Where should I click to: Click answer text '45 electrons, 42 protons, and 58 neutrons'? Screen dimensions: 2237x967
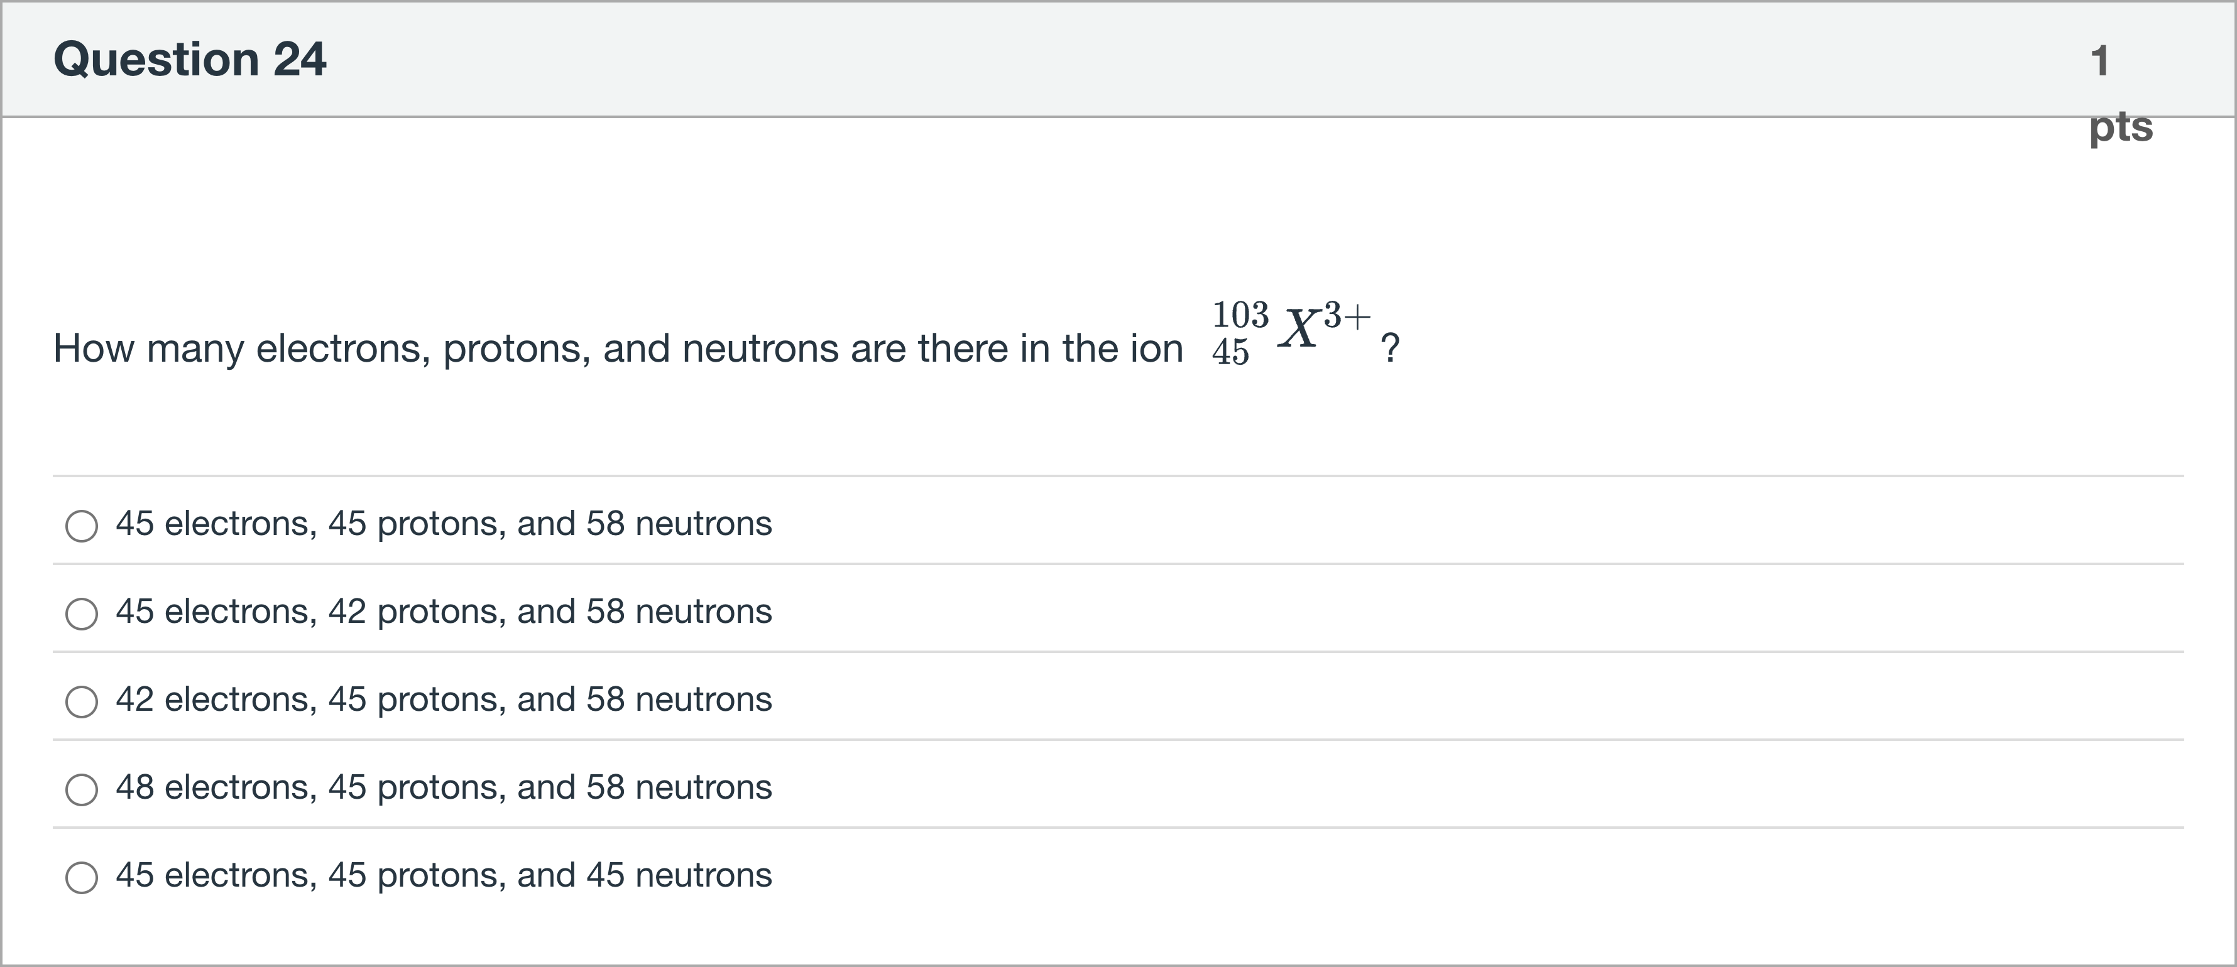pos(444,611)
